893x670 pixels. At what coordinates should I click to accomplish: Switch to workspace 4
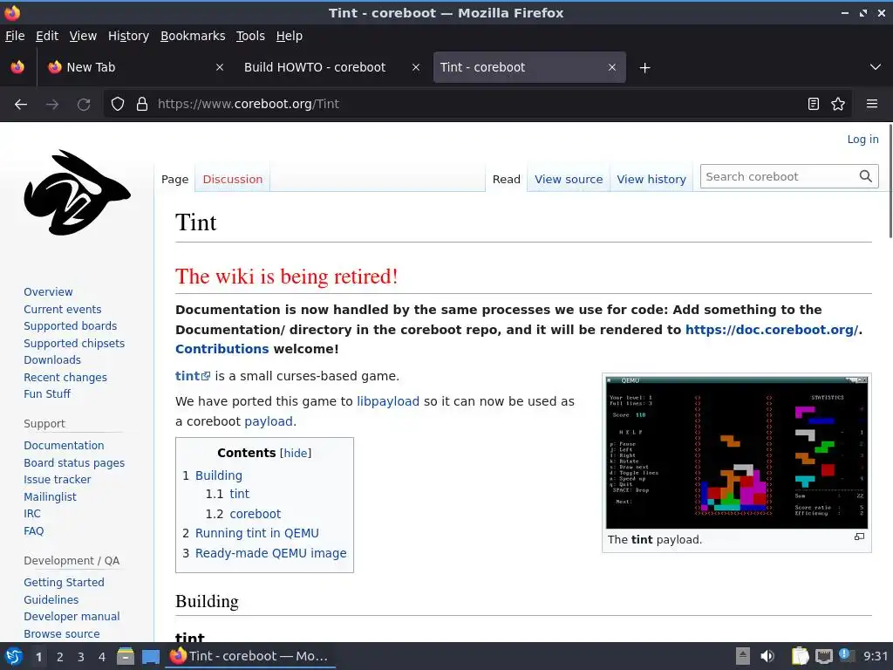point(102,657)
